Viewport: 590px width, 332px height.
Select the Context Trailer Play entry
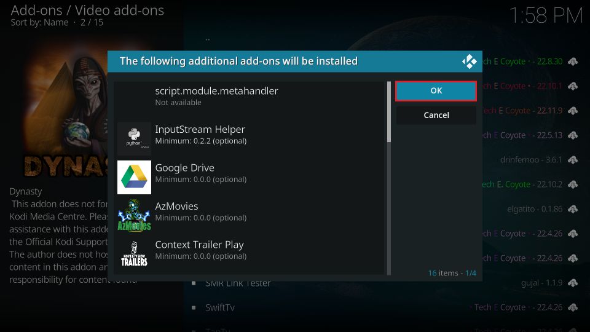[x=250, y=254]
